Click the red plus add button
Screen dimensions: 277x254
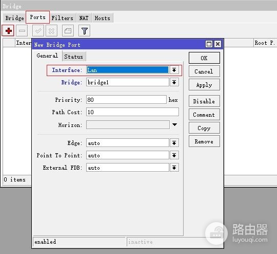(x=8, y=31)
